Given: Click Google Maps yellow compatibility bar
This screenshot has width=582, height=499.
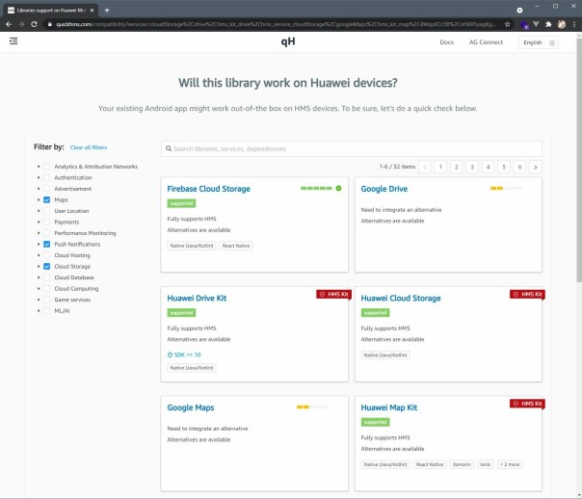Looking at the screenshot, I should [312, 407].
